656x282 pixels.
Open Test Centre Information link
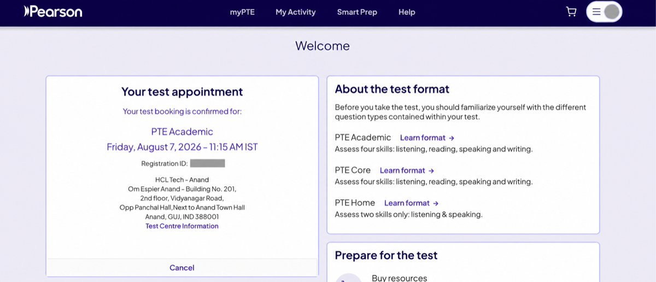[182, 226]
